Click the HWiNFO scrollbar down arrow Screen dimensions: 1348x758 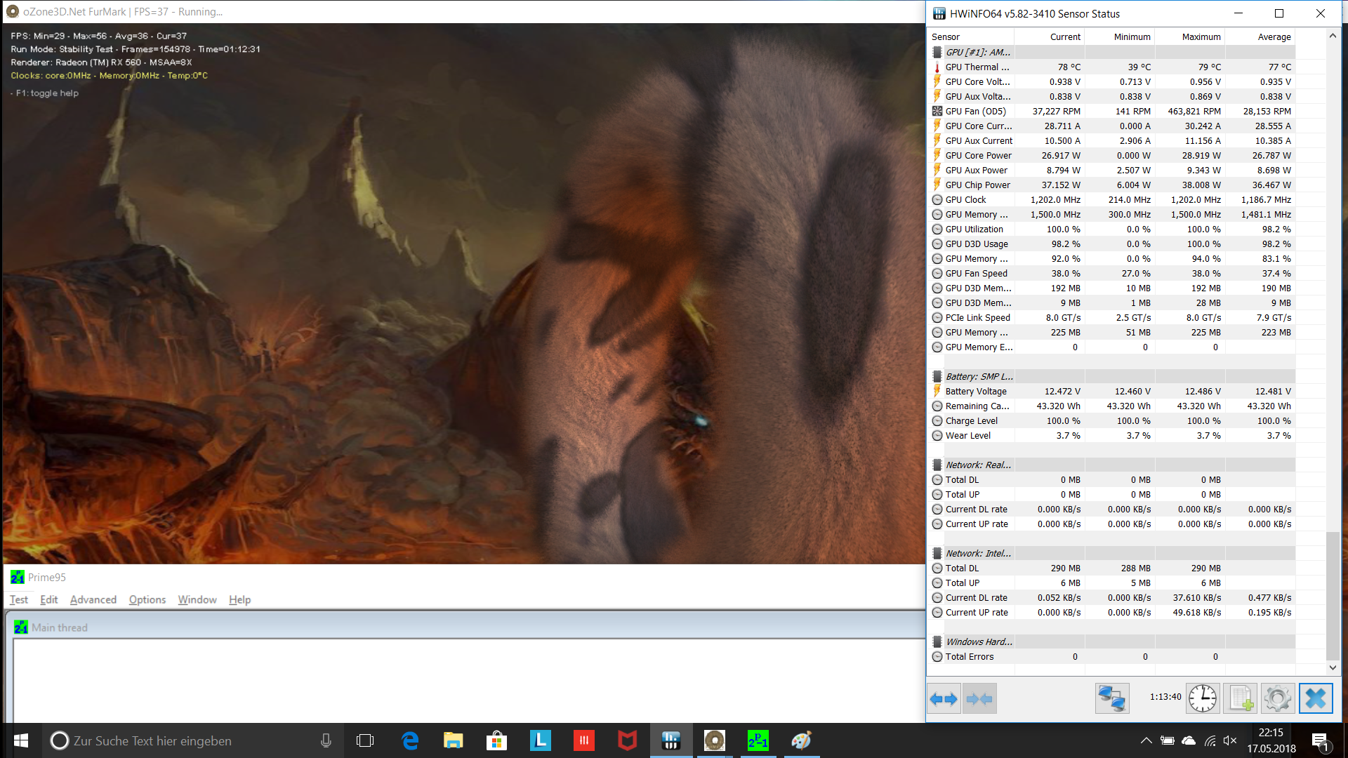1333,667
